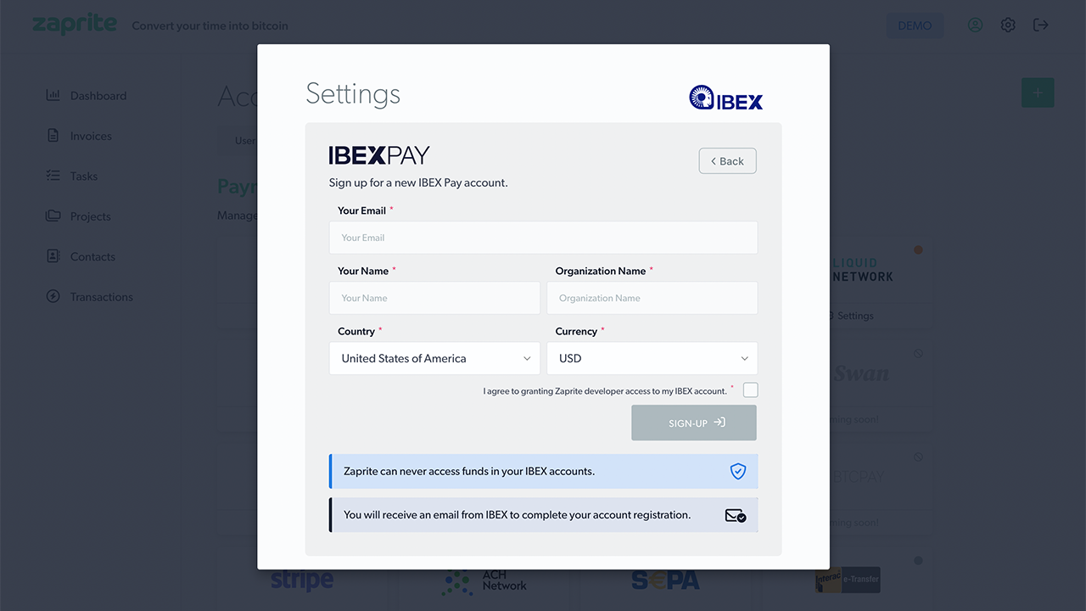
Task: Open Transactions in the sidebar
Action: (x=102, y=297)
